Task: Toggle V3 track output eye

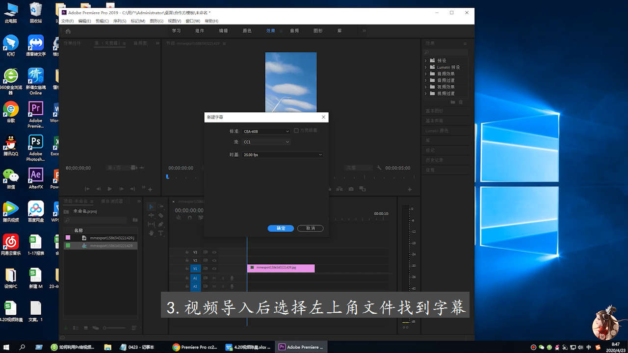Action: 214,252
